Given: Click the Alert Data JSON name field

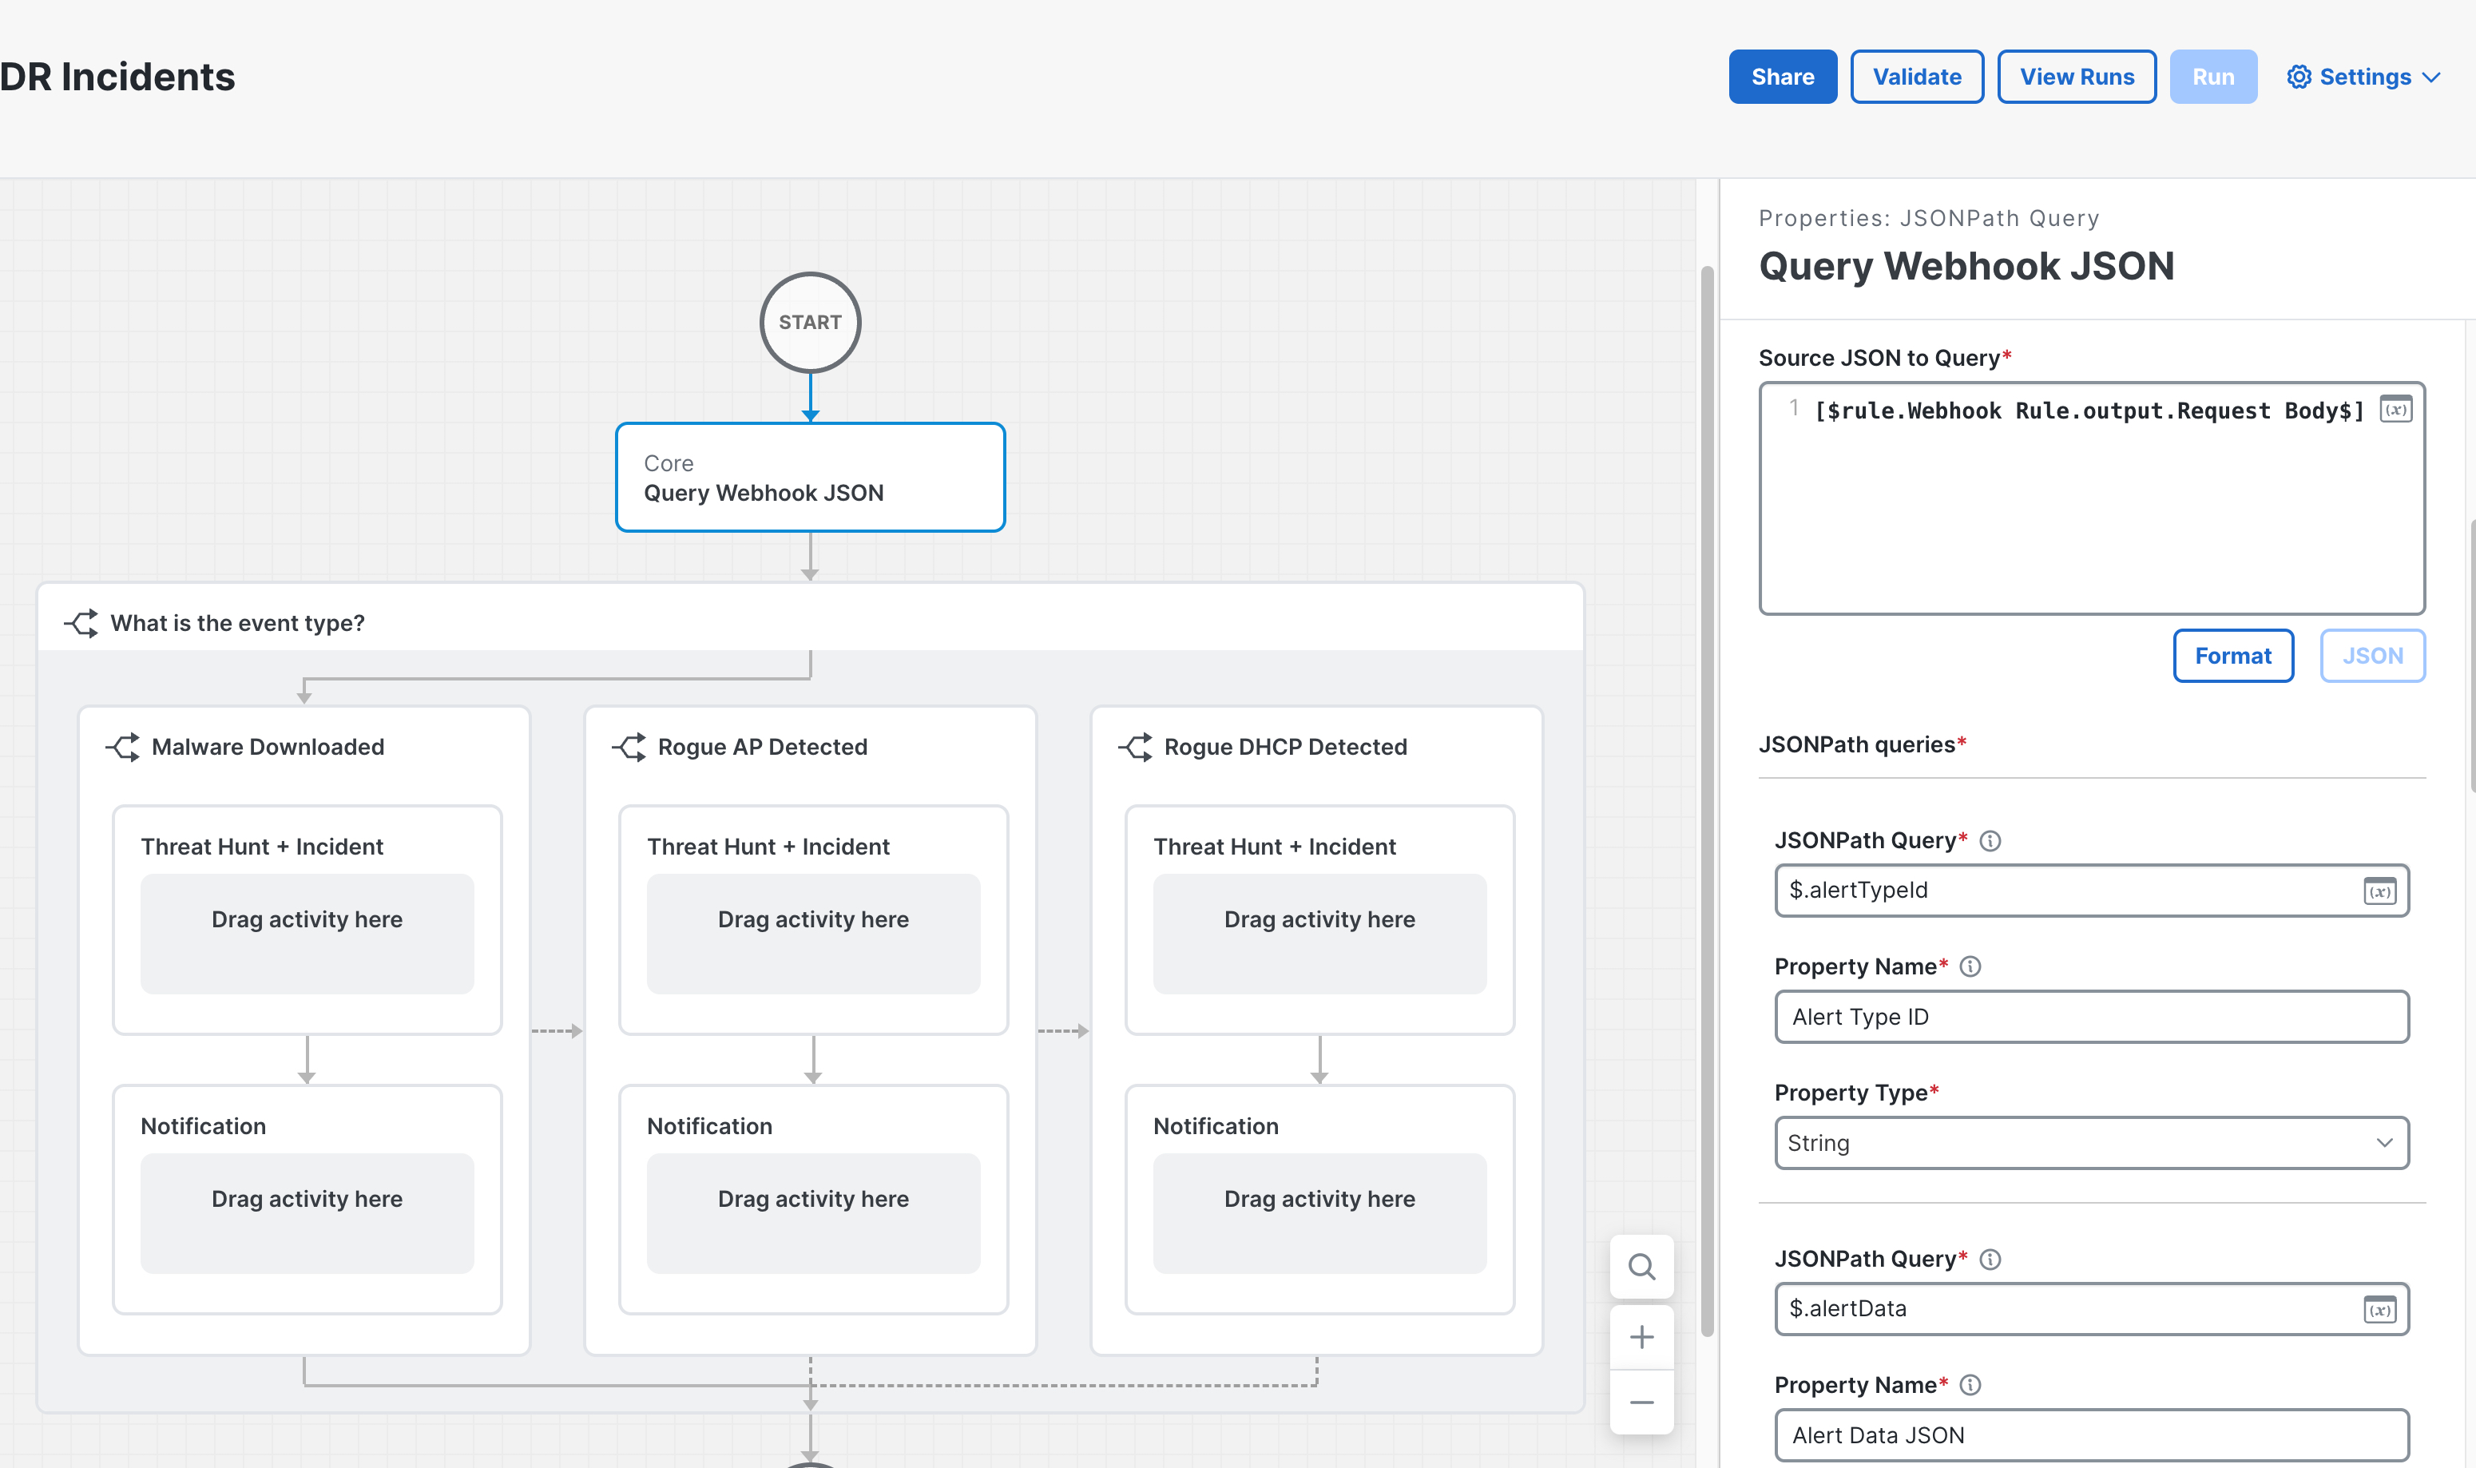Looking at the screenshot, I should coord(2091,1435).
